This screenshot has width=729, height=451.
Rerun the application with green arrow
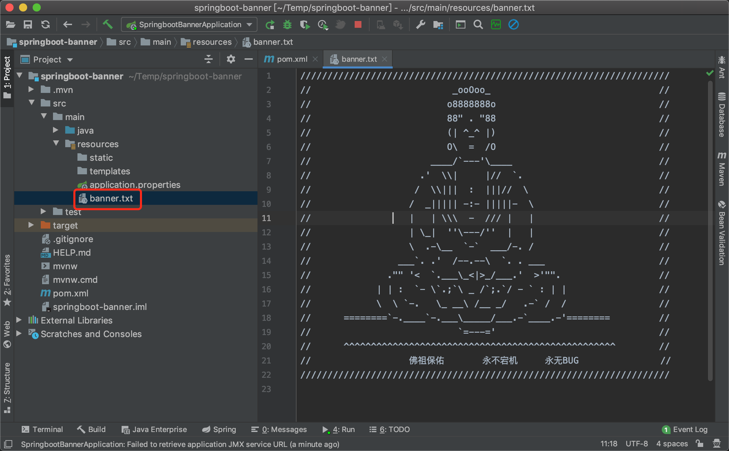(x=270, y=25)
